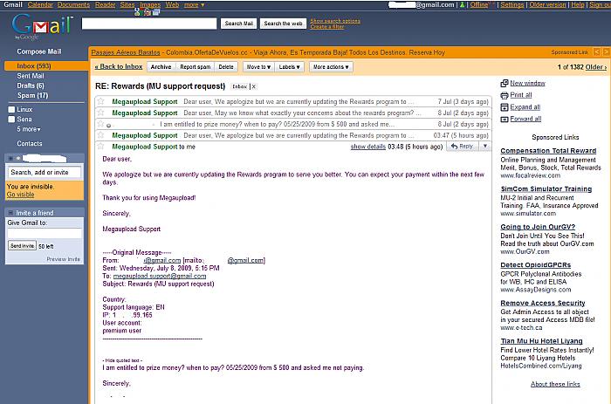This screenshot has height=404, width=611.
Task: Toggle the Sena label color box
Action: (11, 120)
